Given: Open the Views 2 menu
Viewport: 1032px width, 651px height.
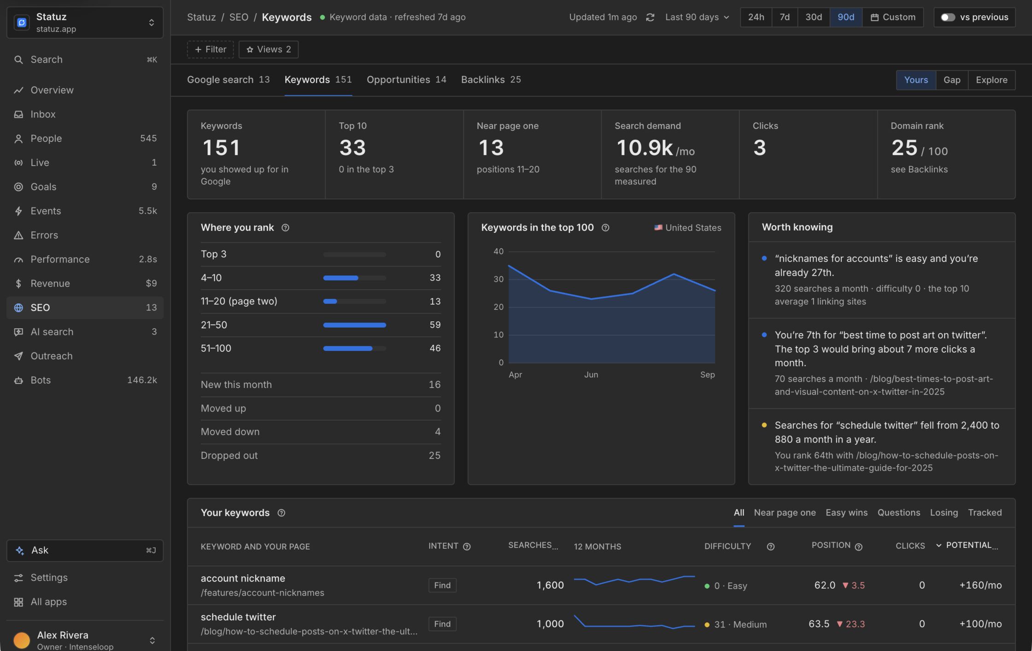Looking at the screenshot, I should tap(269, 50).
